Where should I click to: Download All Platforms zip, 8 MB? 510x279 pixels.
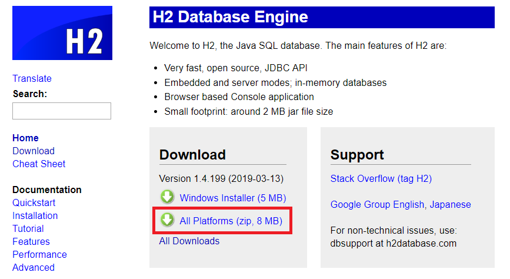(x=231, y=221)
